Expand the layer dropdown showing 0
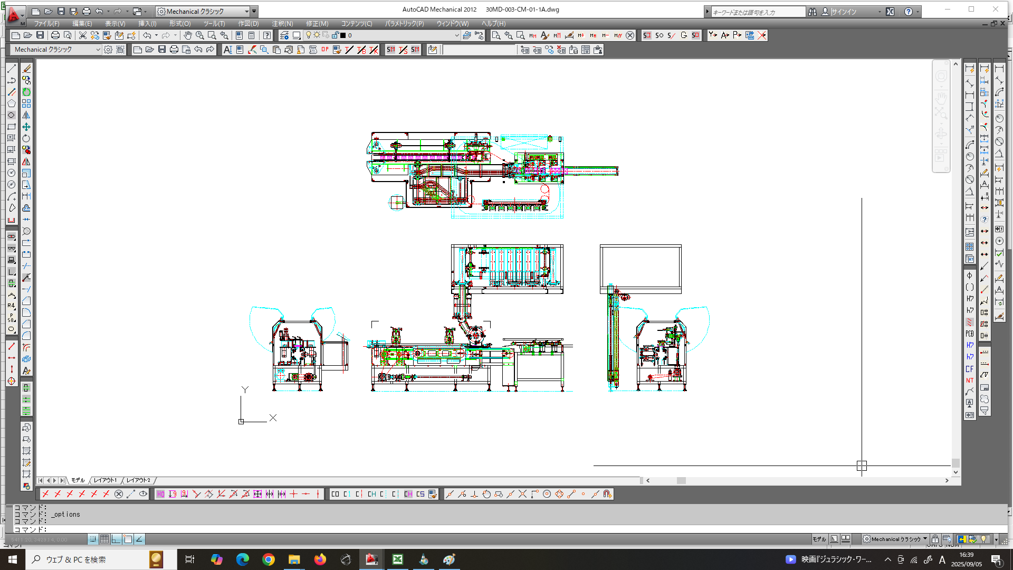The width and height of the screenshot is (1013, 570). pos(456,35)
